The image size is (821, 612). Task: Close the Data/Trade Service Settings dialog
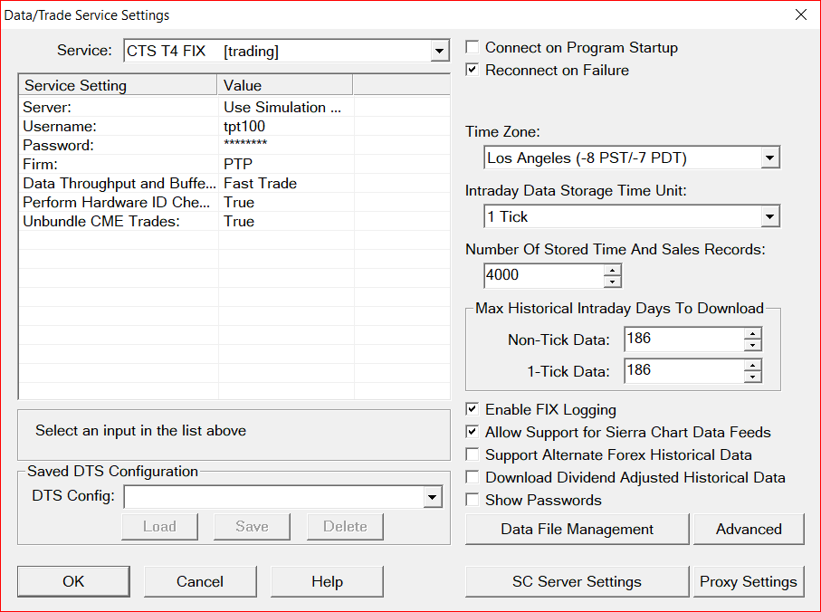click(x=801, y=14)
